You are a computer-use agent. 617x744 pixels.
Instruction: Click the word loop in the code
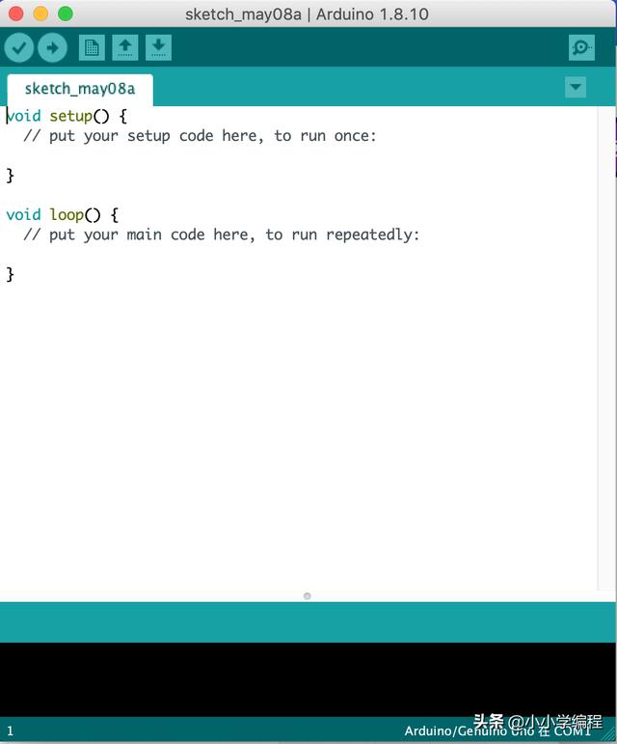(x=67, y=215)
